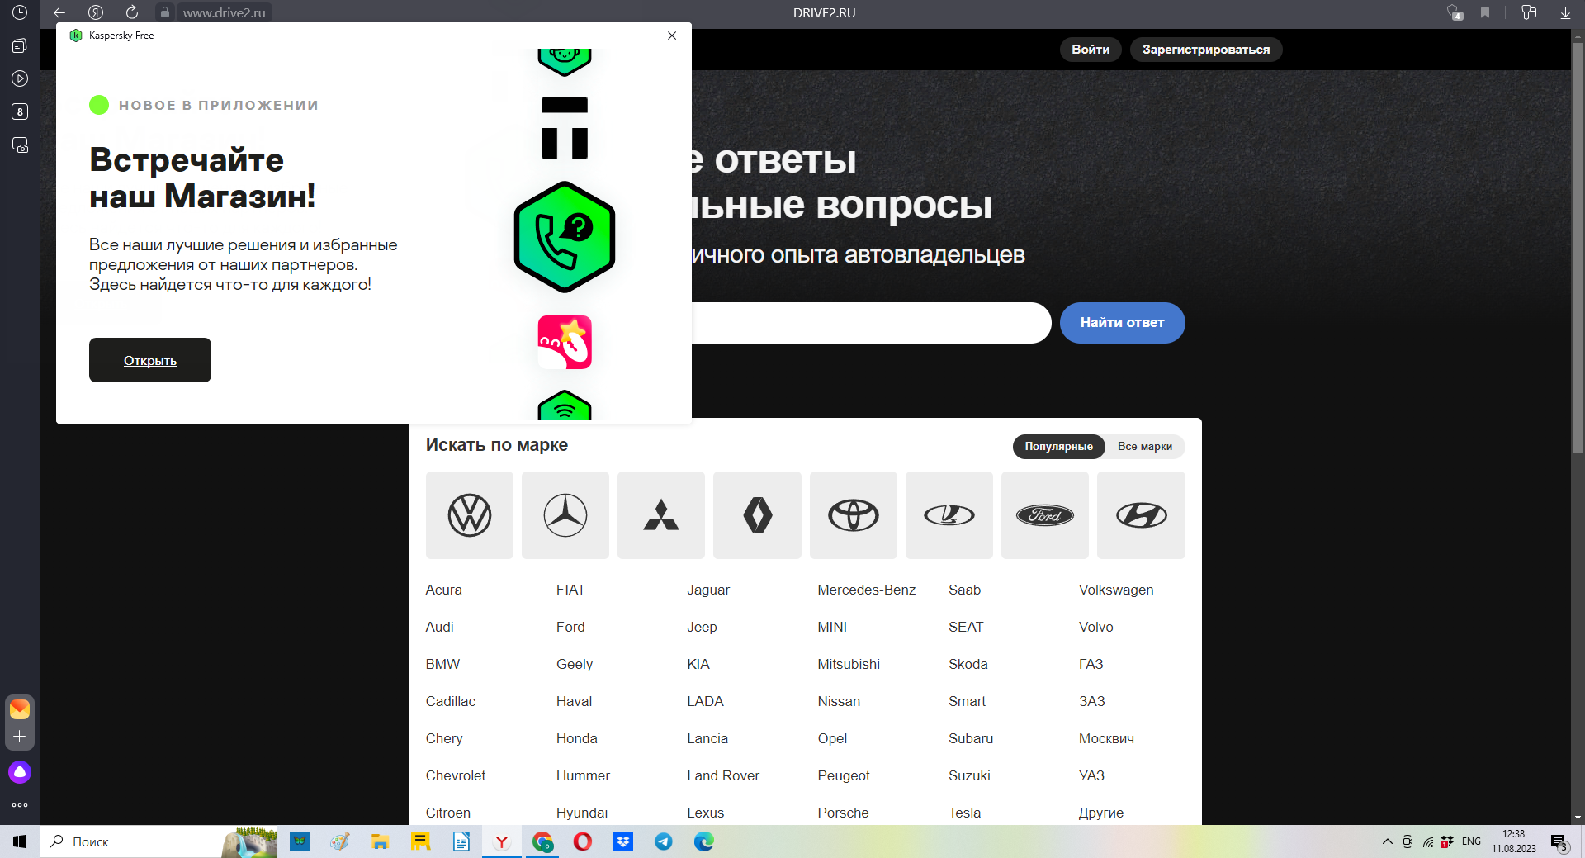Show hidden tray icons chevron
The width and height of the screenshot is (1585, 858).
[1387, 841]
